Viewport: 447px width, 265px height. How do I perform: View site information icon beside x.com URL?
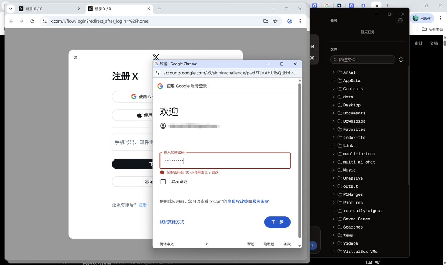click(45, 21)
